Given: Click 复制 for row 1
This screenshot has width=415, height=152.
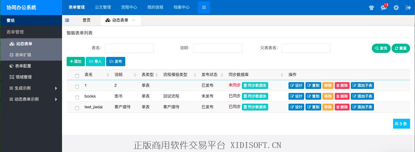Looking at the screenshot, I should [x=313, y=86].
